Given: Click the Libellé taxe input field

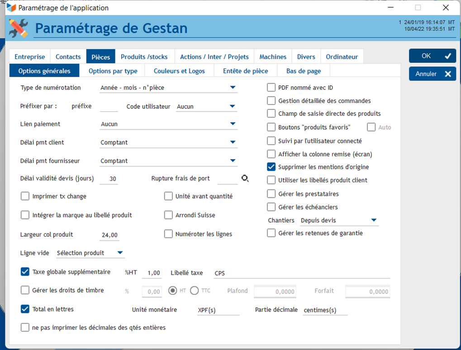Looking at the screenshot, I should 301,273.
